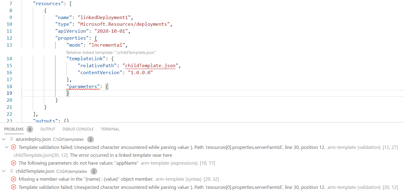Show the TERMINAL tab
The image size is (404, 194).
(110, 129)
